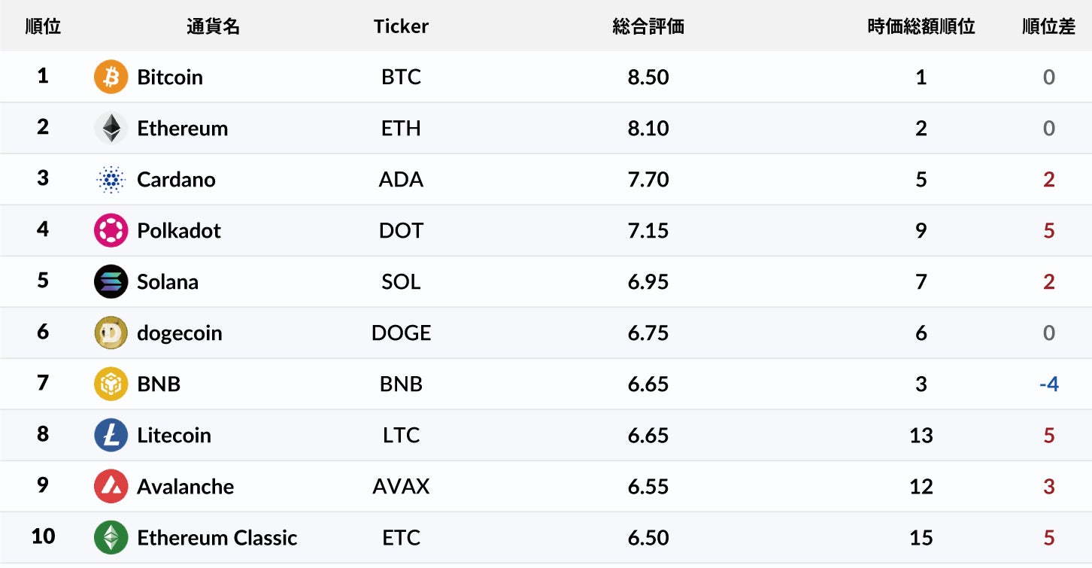Click the 順位差 column header
1092x568 pixels.
click(1049, 26)
